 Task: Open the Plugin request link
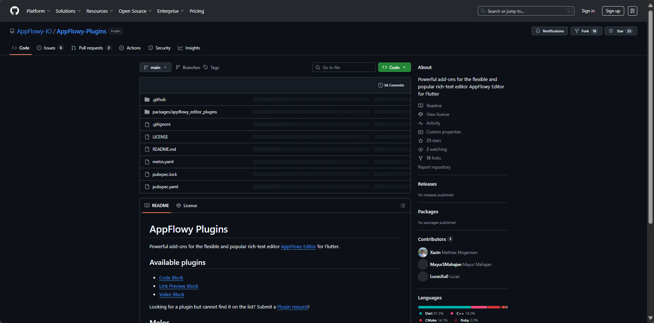coord(292,307)
